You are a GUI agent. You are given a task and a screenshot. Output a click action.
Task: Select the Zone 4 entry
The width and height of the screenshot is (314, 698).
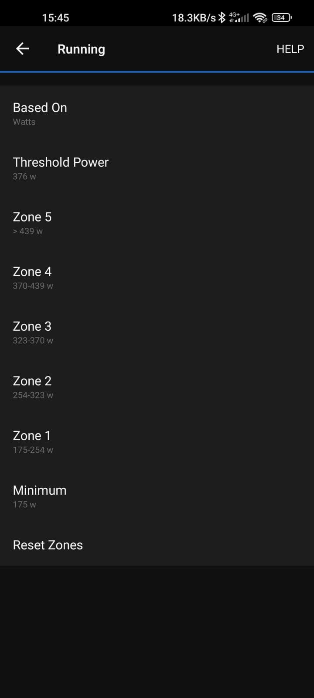click(x=157, y=277)
